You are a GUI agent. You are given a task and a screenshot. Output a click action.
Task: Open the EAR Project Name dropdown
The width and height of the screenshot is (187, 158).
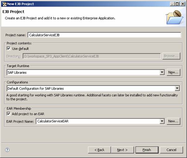(x=162, y=121)
